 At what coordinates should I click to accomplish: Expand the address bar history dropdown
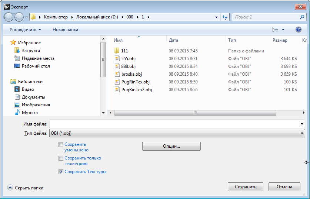(x=217, y=17)
